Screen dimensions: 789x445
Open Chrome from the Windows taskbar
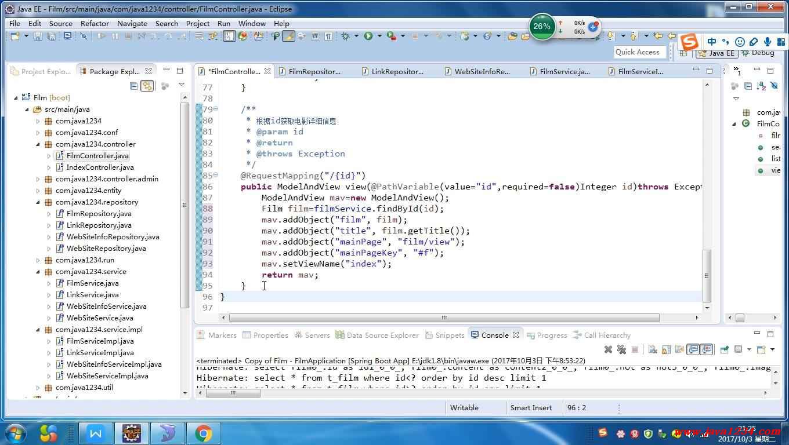tap(203, 433)
